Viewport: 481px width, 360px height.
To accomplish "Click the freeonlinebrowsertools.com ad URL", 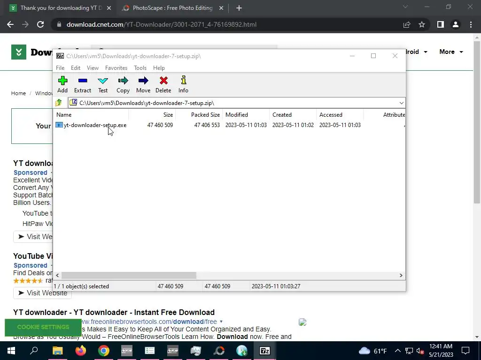I will (149, 322).
